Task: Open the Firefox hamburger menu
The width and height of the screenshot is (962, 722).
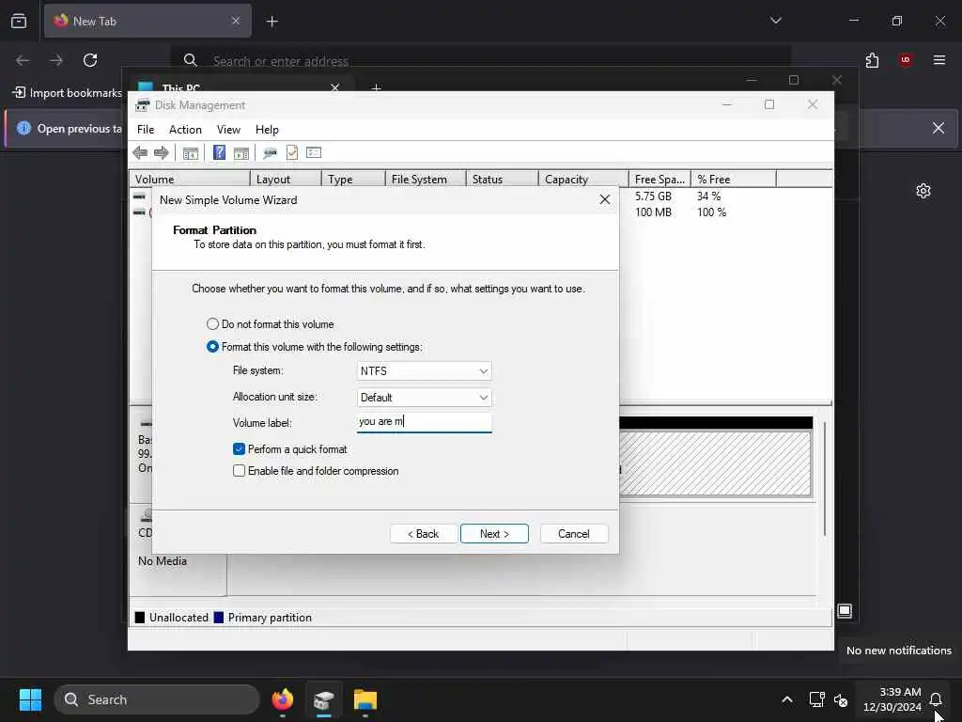Action: (939, 60)
